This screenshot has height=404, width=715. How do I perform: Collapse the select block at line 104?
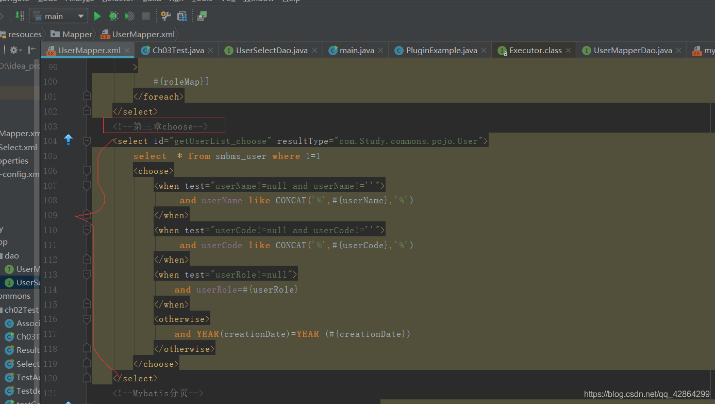[x=87, y=141]
